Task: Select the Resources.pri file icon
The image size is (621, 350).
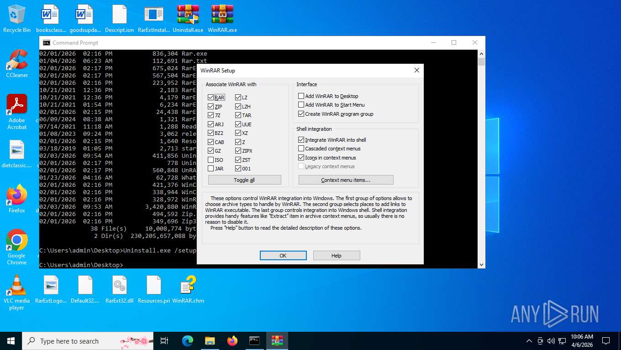Action: point(153,289)
